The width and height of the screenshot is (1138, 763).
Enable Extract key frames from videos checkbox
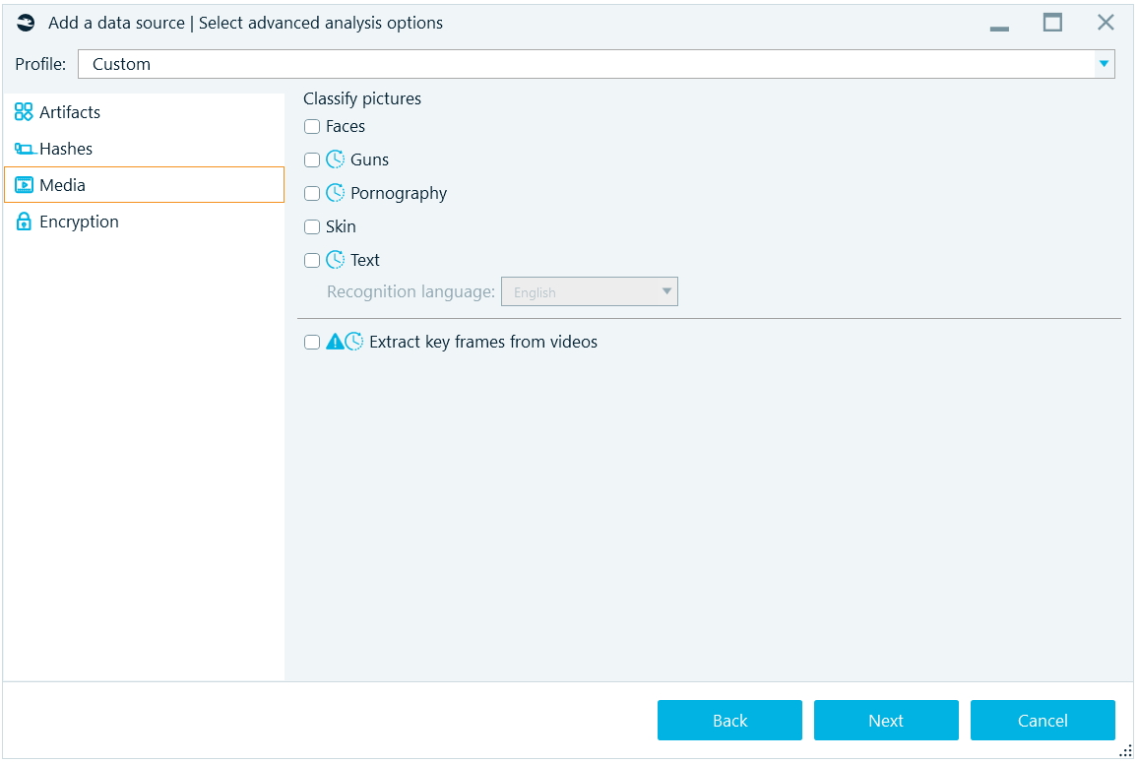click(x=312, y=342)
